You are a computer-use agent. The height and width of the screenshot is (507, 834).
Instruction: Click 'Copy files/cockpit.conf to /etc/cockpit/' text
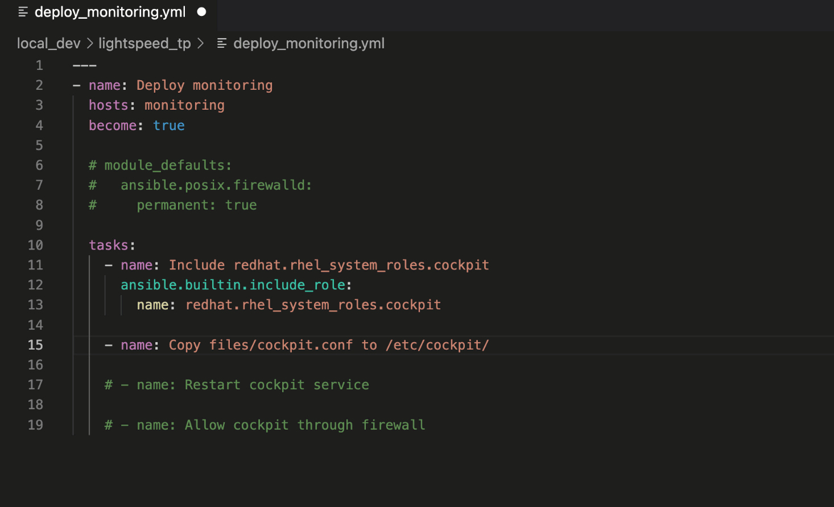pos(329,345)
